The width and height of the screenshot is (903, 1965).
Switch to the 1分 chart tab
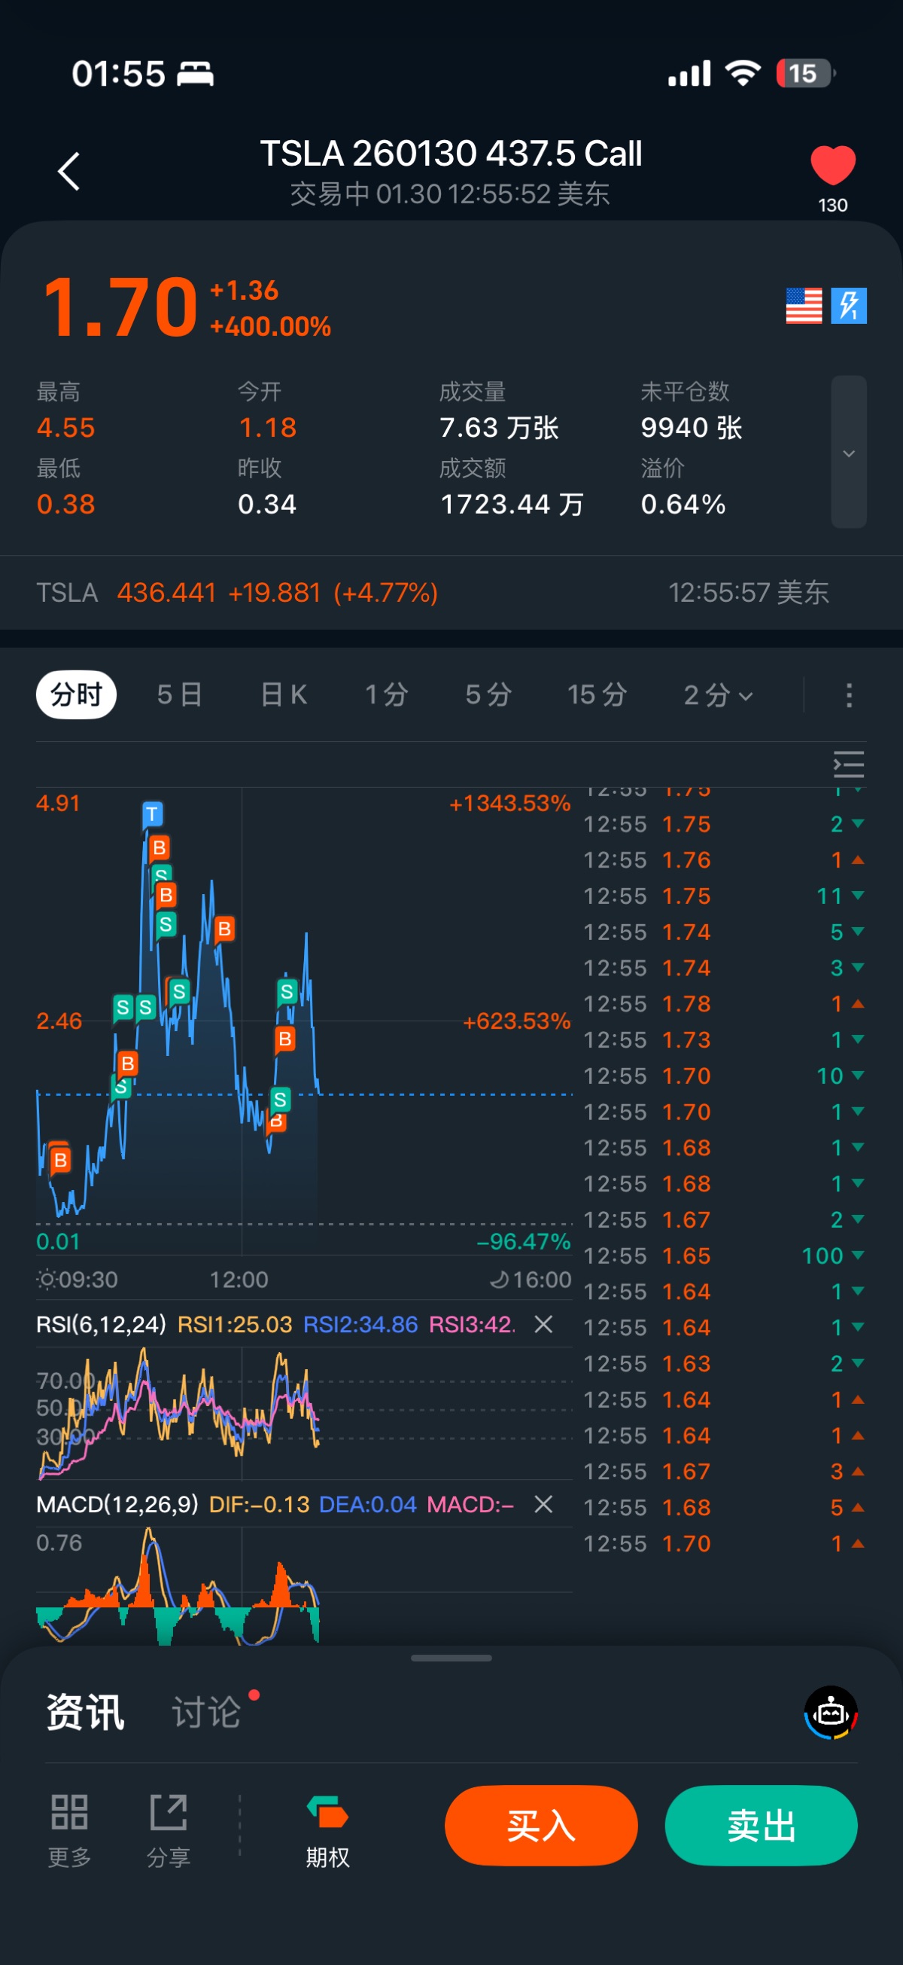point(386,695)
